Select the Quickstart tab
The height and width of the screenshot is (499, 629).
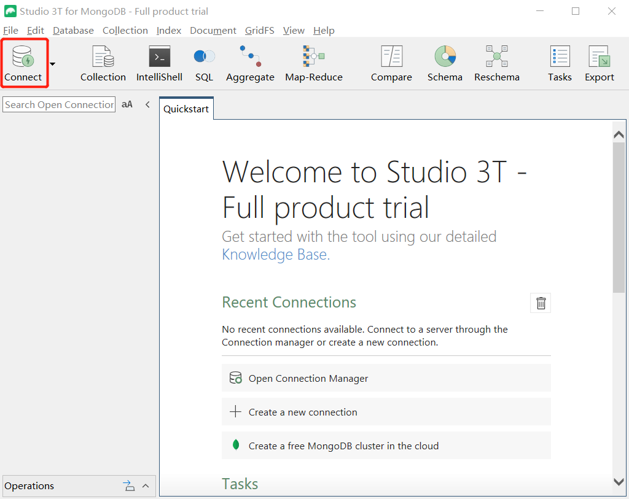186,109
